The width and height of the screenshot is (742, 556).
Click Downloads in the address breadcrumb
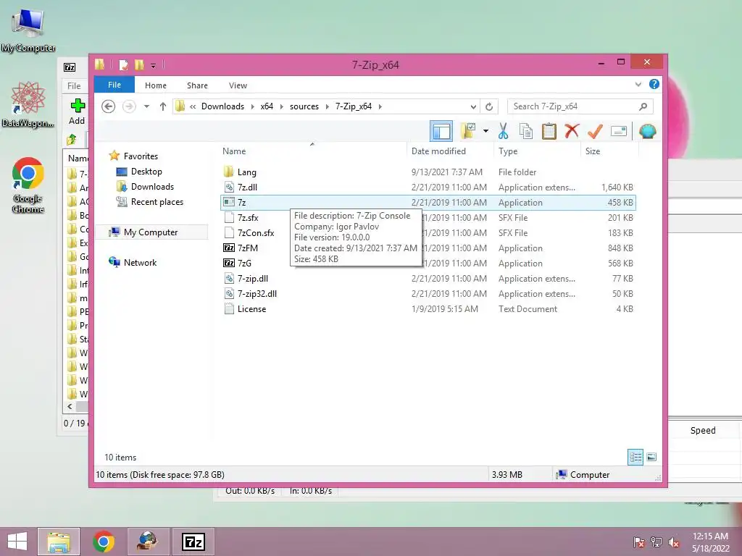pyautogui.click(x=223, y=106)
